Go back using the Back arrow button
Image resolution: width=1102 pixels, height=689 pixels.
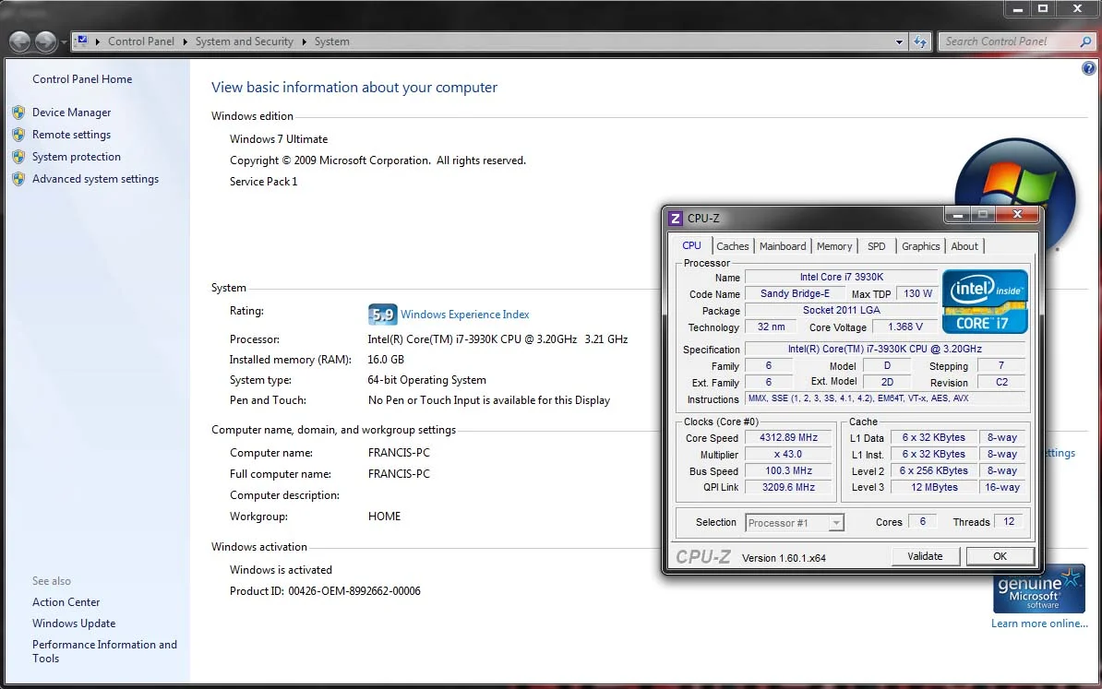(19, 42)
